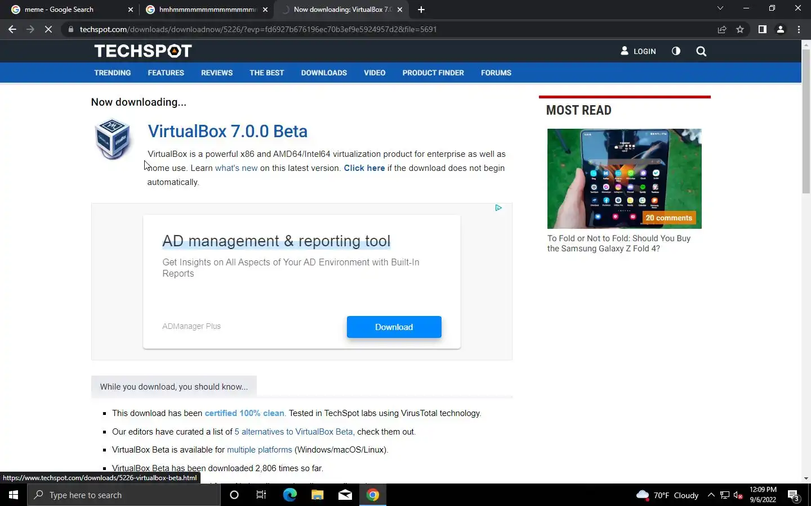The width and height of the screenshot is (811, 506).
Task: Bookmark this page with the star icon
Action: (740, 29)
